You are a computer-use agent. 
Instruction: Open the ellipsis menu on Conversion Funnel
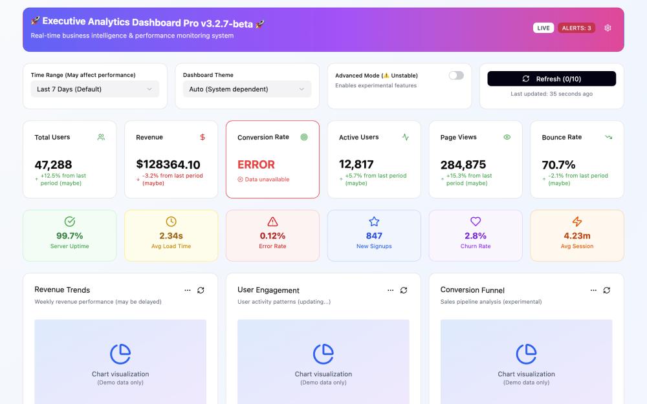tap(593, 290)
